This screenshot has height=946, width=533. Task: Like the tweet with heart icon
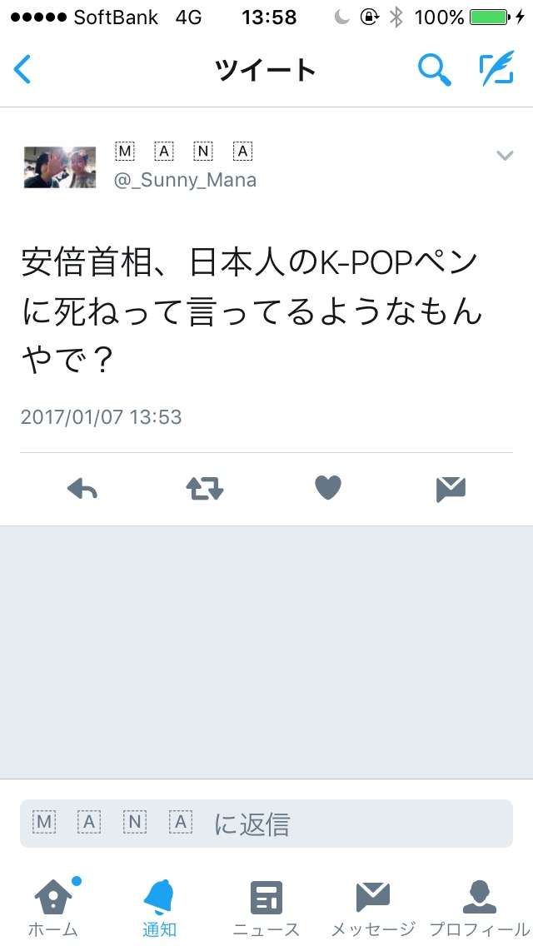(328, 487)
